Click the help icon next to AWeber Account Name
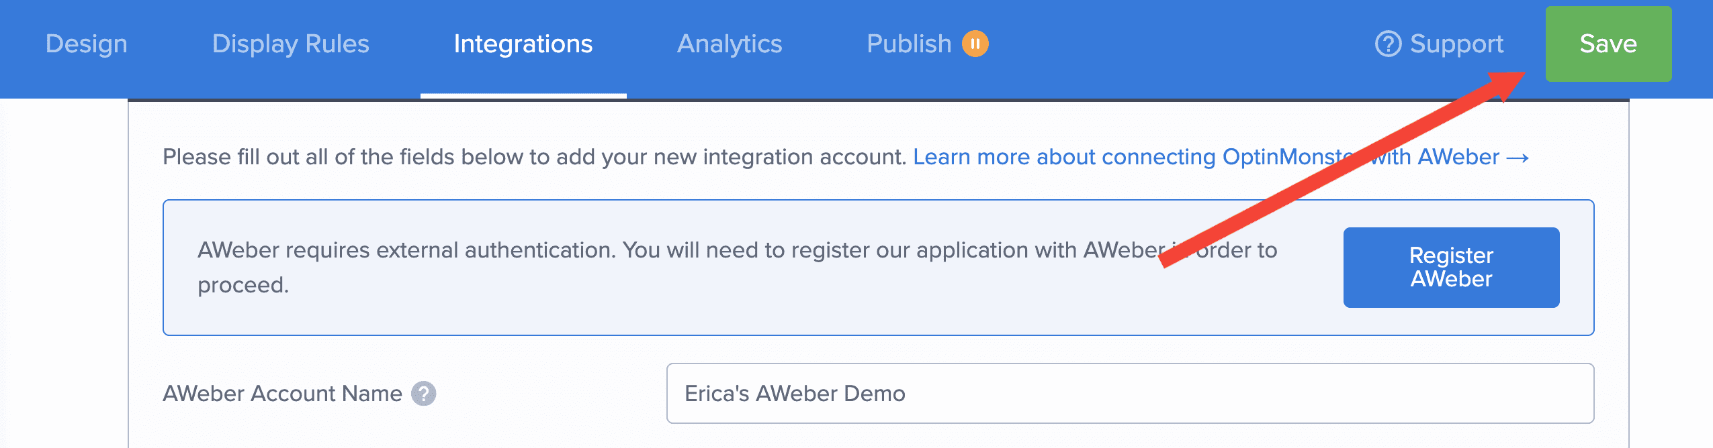This screenshot has width=1713, height=448. pos(424,394)
